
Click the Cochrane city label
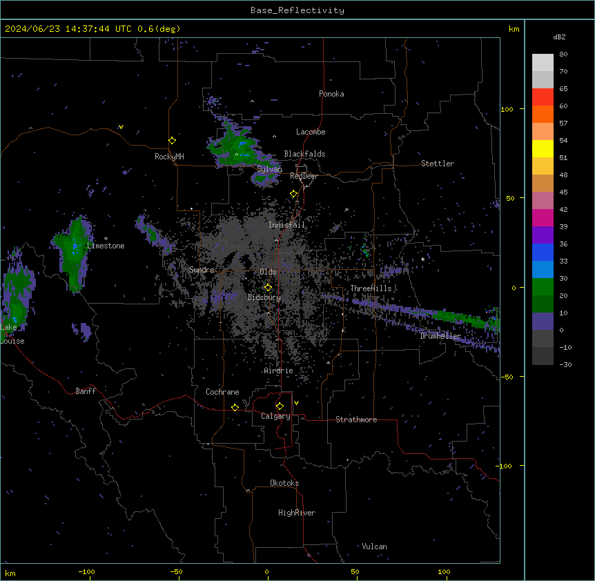(x=222, y=392)
